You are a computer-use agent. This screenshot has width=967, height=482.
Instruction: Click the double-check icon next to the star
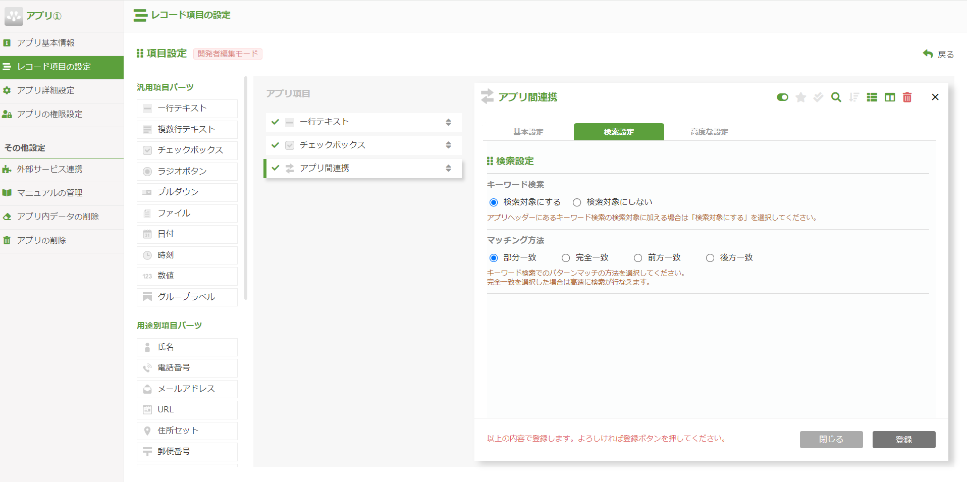tap(818, 97)
